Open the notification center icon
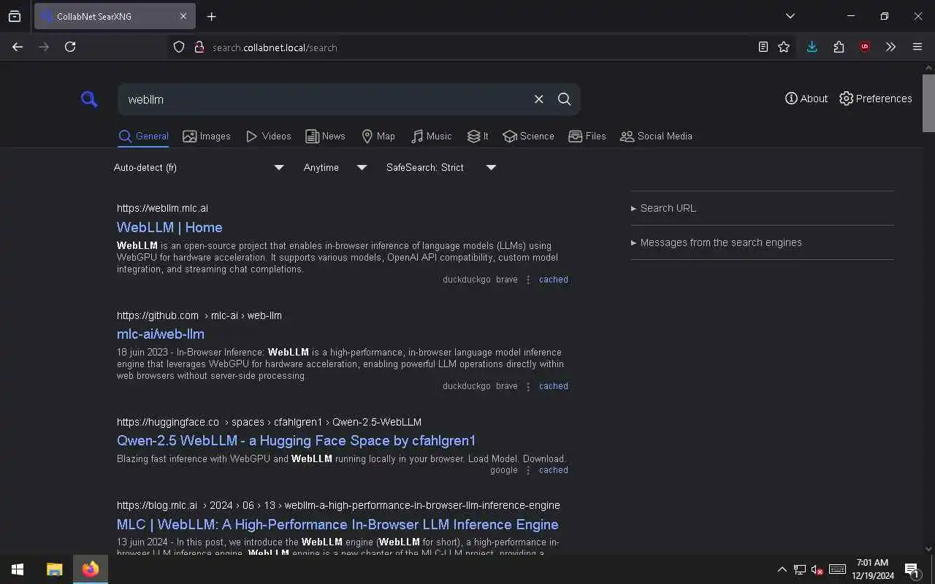 pyautogui.click(x=912, y=569)
